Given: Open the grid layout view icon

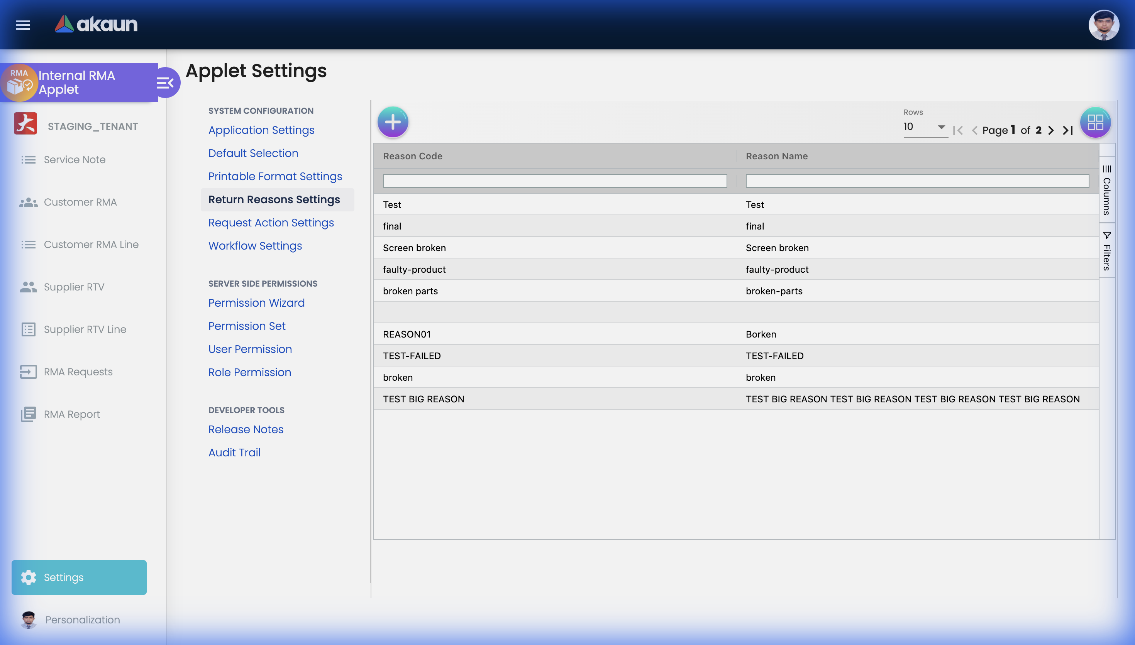Looking at the screenshot, I should (1095, 122).
